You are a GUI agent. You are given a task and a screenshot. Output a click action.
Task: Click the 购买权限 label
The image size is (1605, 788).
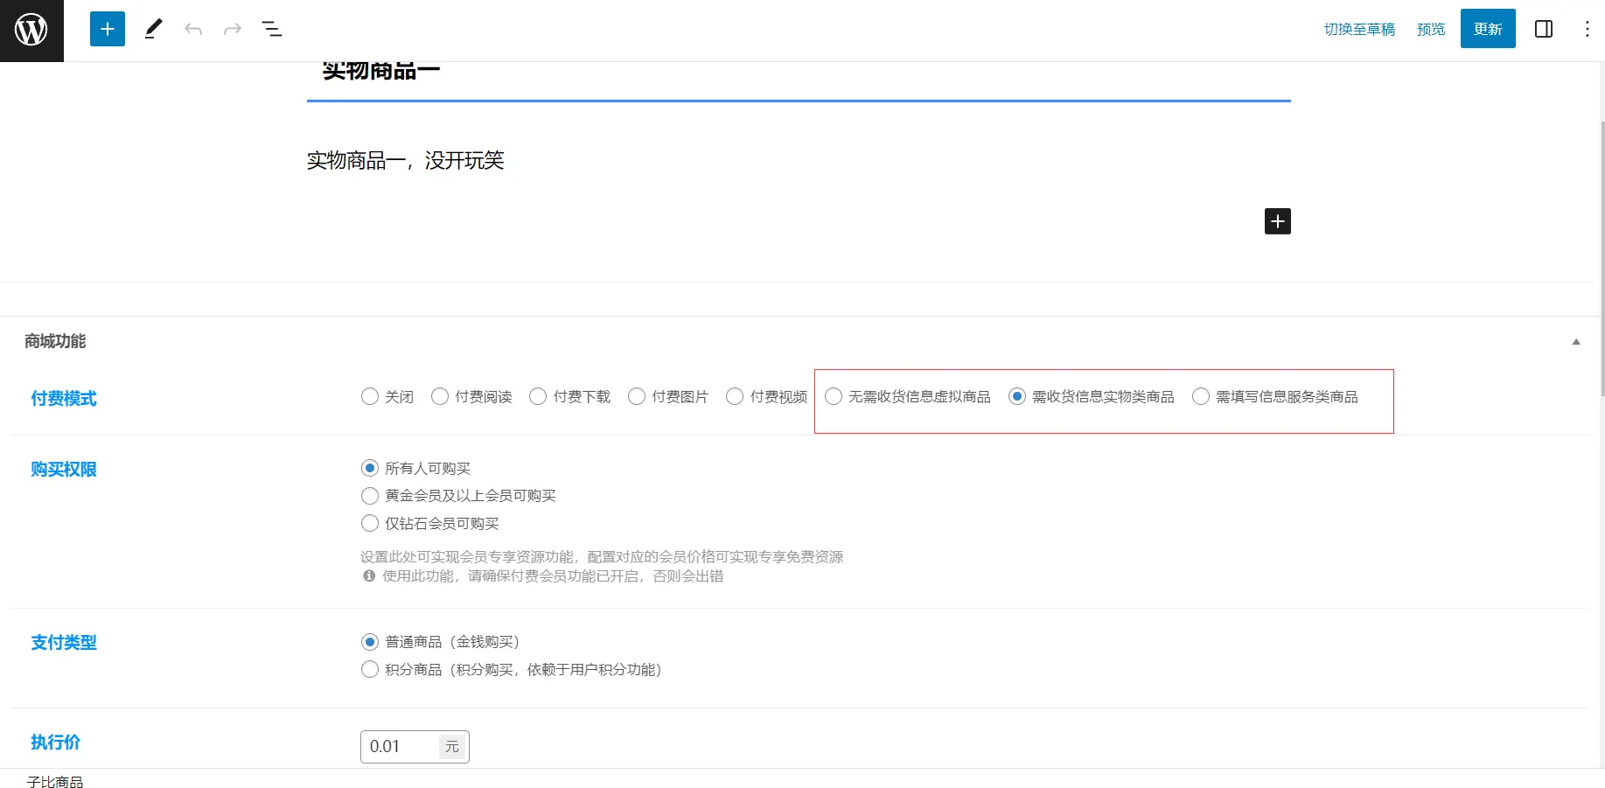(x=64, y=470)
